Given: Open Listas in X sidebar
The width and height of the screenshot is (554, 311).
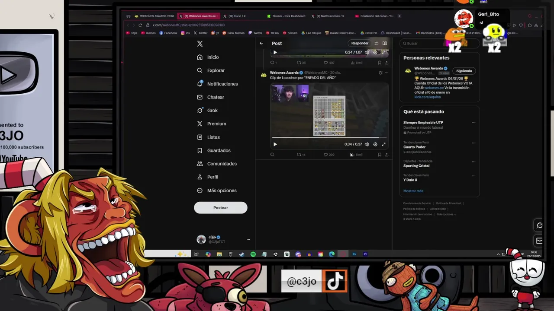Looking at the screenshot, I should (x=208, y=137).
